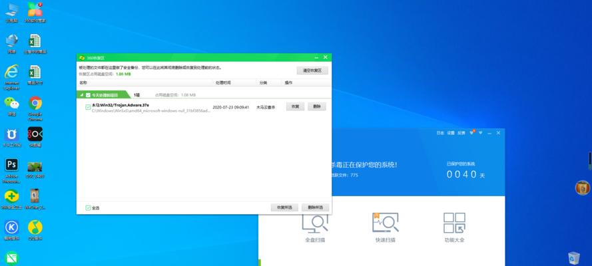Click the 木马云查杀 category cell
The width and height of the screenshot is (592, 266).
(266, 107)
